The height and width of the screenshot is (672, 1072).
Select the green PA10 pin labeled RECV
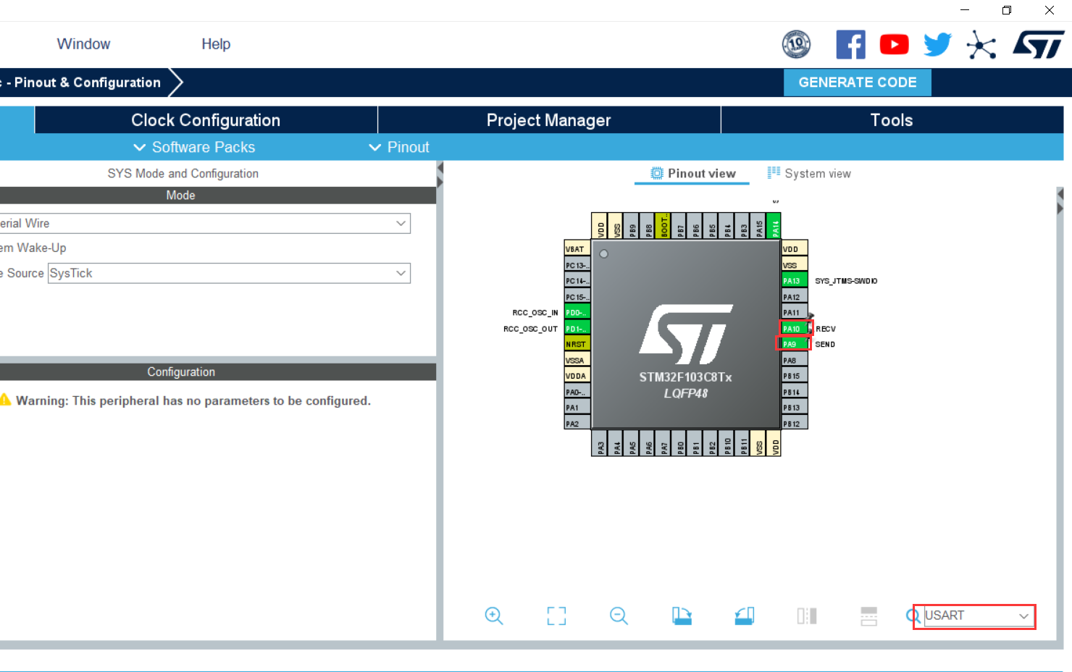795,329
